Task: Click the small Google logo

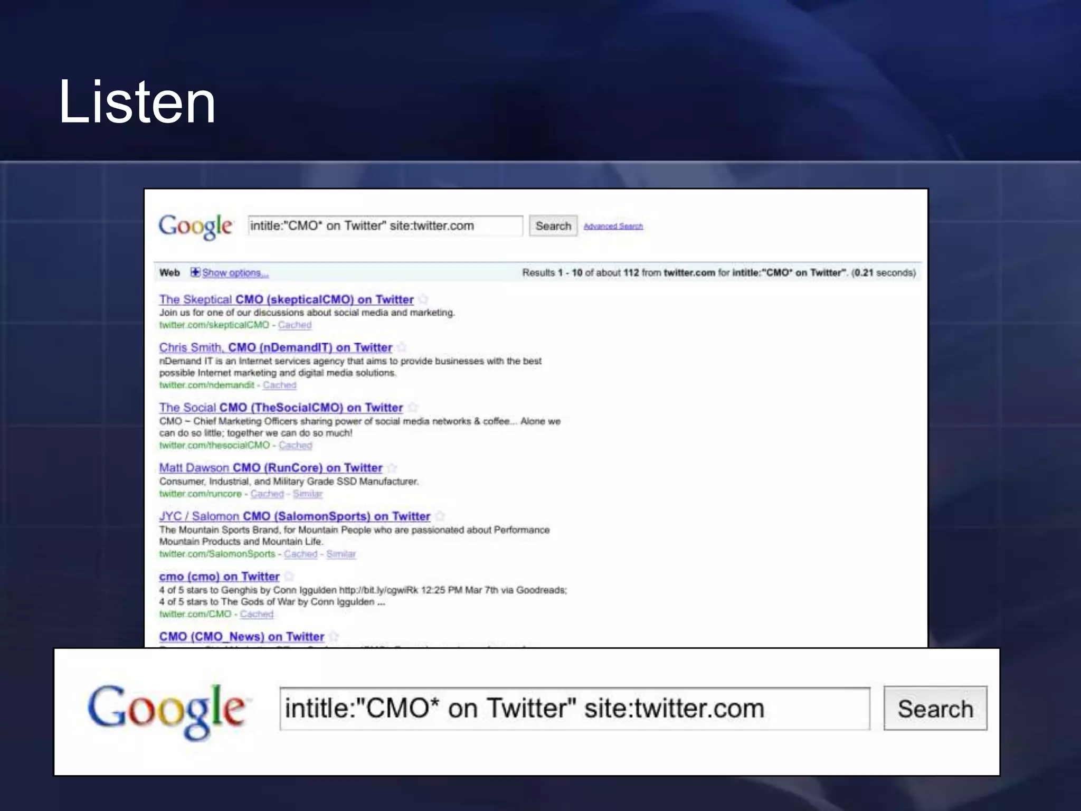Action: 196,226
